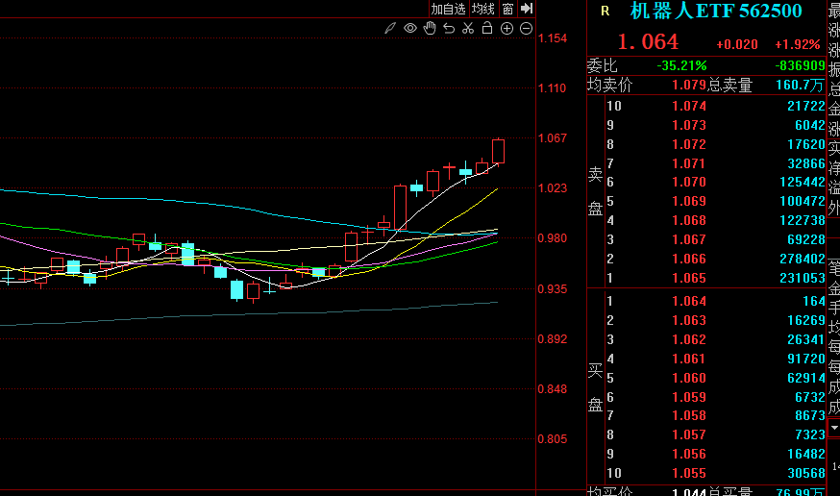Zoom in with the plus circle icon
This screenshot has width=840, height=496.
(506, 29)
